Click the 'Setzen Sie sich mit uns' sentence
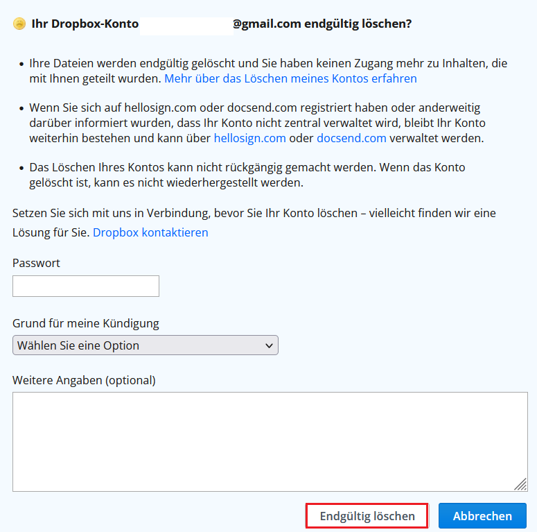537x532 pixels. tap(254, 223)
